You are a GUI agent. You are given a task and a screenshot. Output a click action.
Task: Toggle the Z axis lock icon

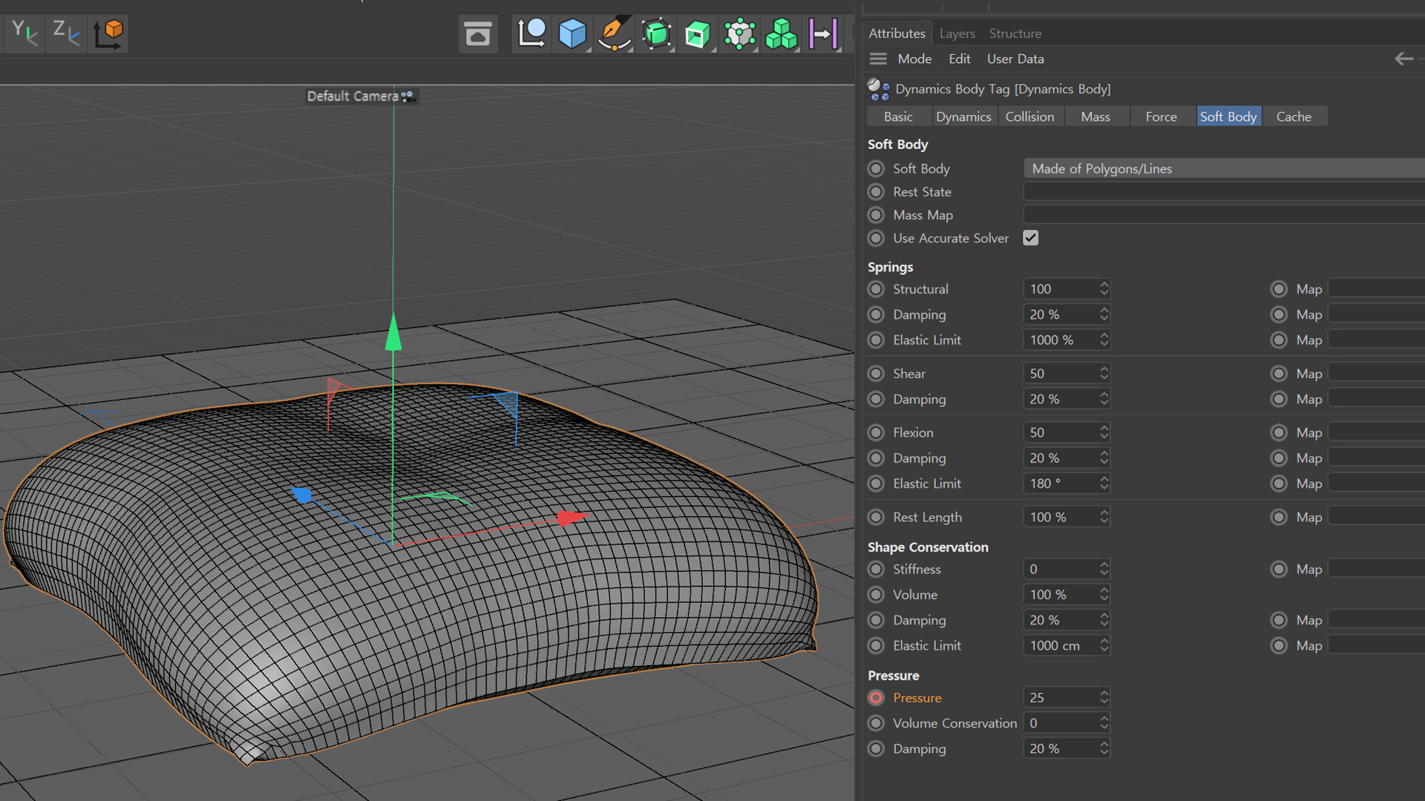[65, 33]
